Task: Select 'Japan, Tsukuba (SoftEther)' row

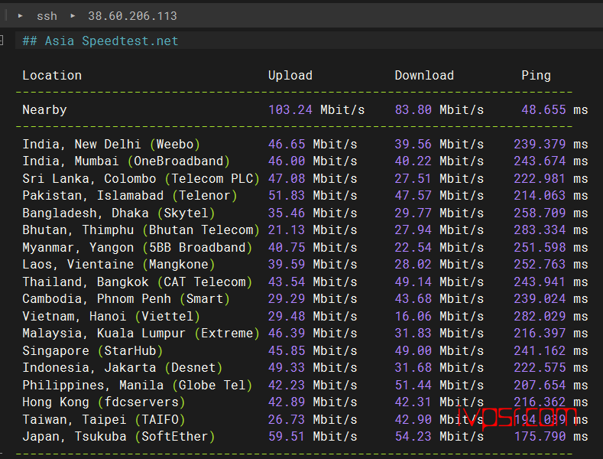Action: pyautogui.click(x=305, y=436)
